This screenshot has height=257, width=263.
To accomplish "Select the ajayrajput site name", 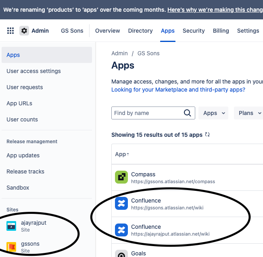I will click(33, 223).
